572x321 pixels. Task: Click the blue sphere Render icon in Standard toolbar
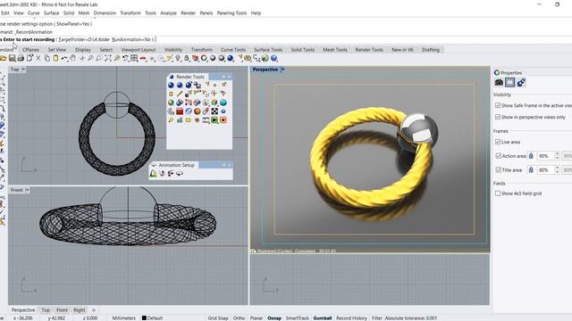point(231,58)
